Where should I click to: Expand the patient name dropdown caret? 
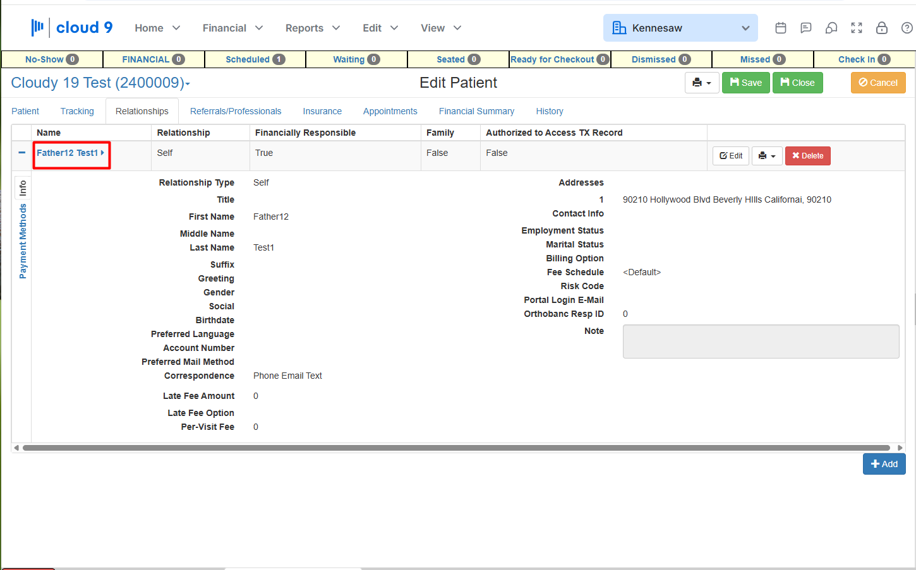coord(188,84)
